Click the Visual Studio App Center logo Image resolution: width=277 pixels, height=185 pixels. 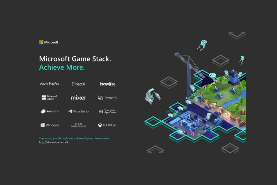coord(108,111)
